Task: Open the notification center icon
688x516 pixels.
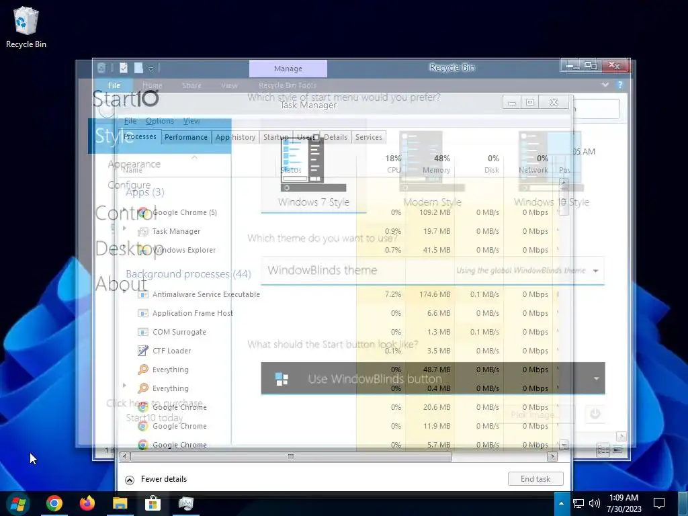Action: pyautogui.click(x=658, y=503)
